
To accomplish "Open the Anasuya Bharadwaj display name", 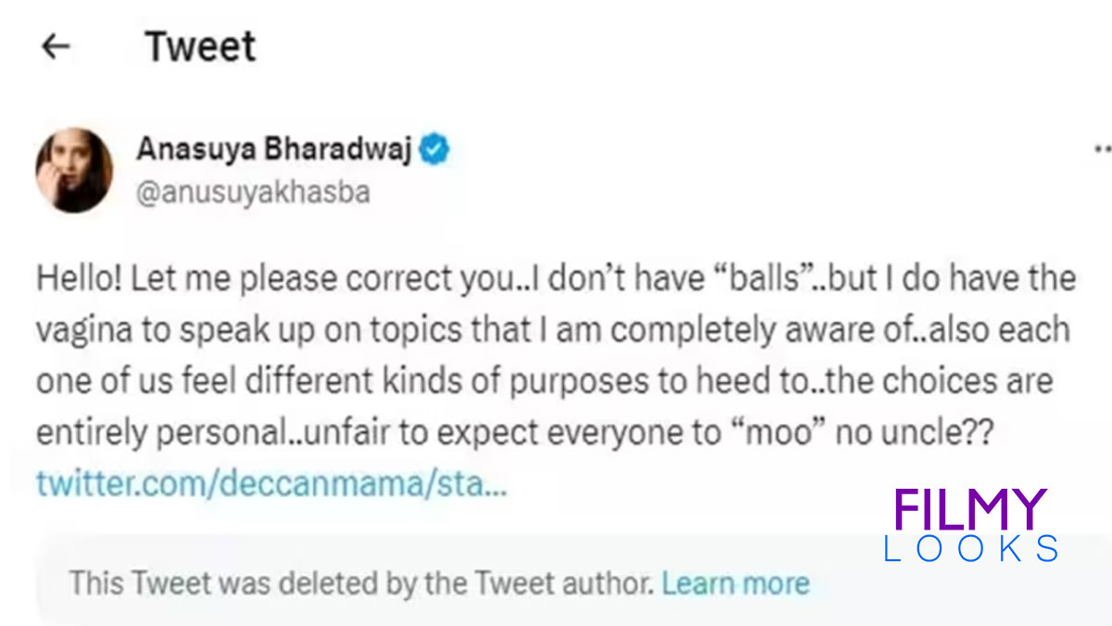I will (x=273, y=148).
